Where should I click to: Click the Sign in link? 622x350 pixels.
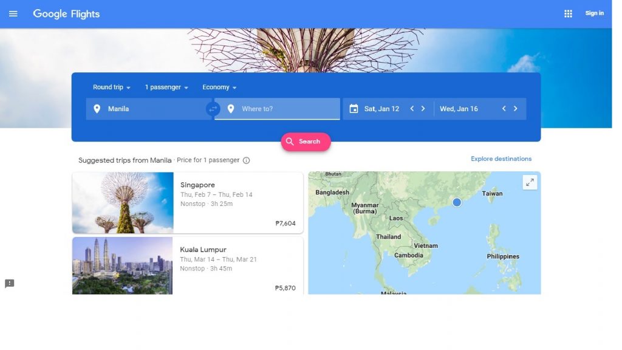point(594,13)
